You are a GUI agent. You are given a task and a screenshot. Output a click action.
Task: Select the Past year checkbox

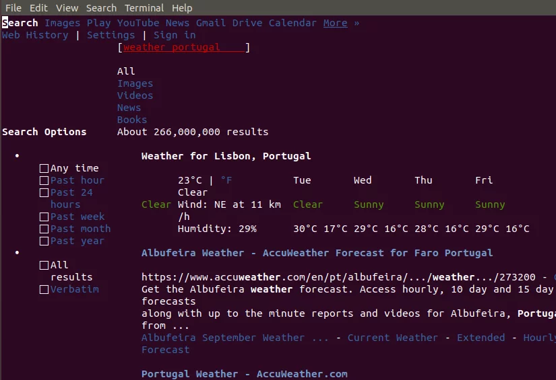[x=44, y=241]
